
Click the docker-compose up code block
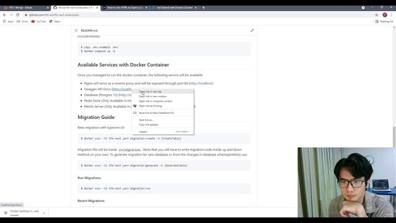tap(164, 49)
